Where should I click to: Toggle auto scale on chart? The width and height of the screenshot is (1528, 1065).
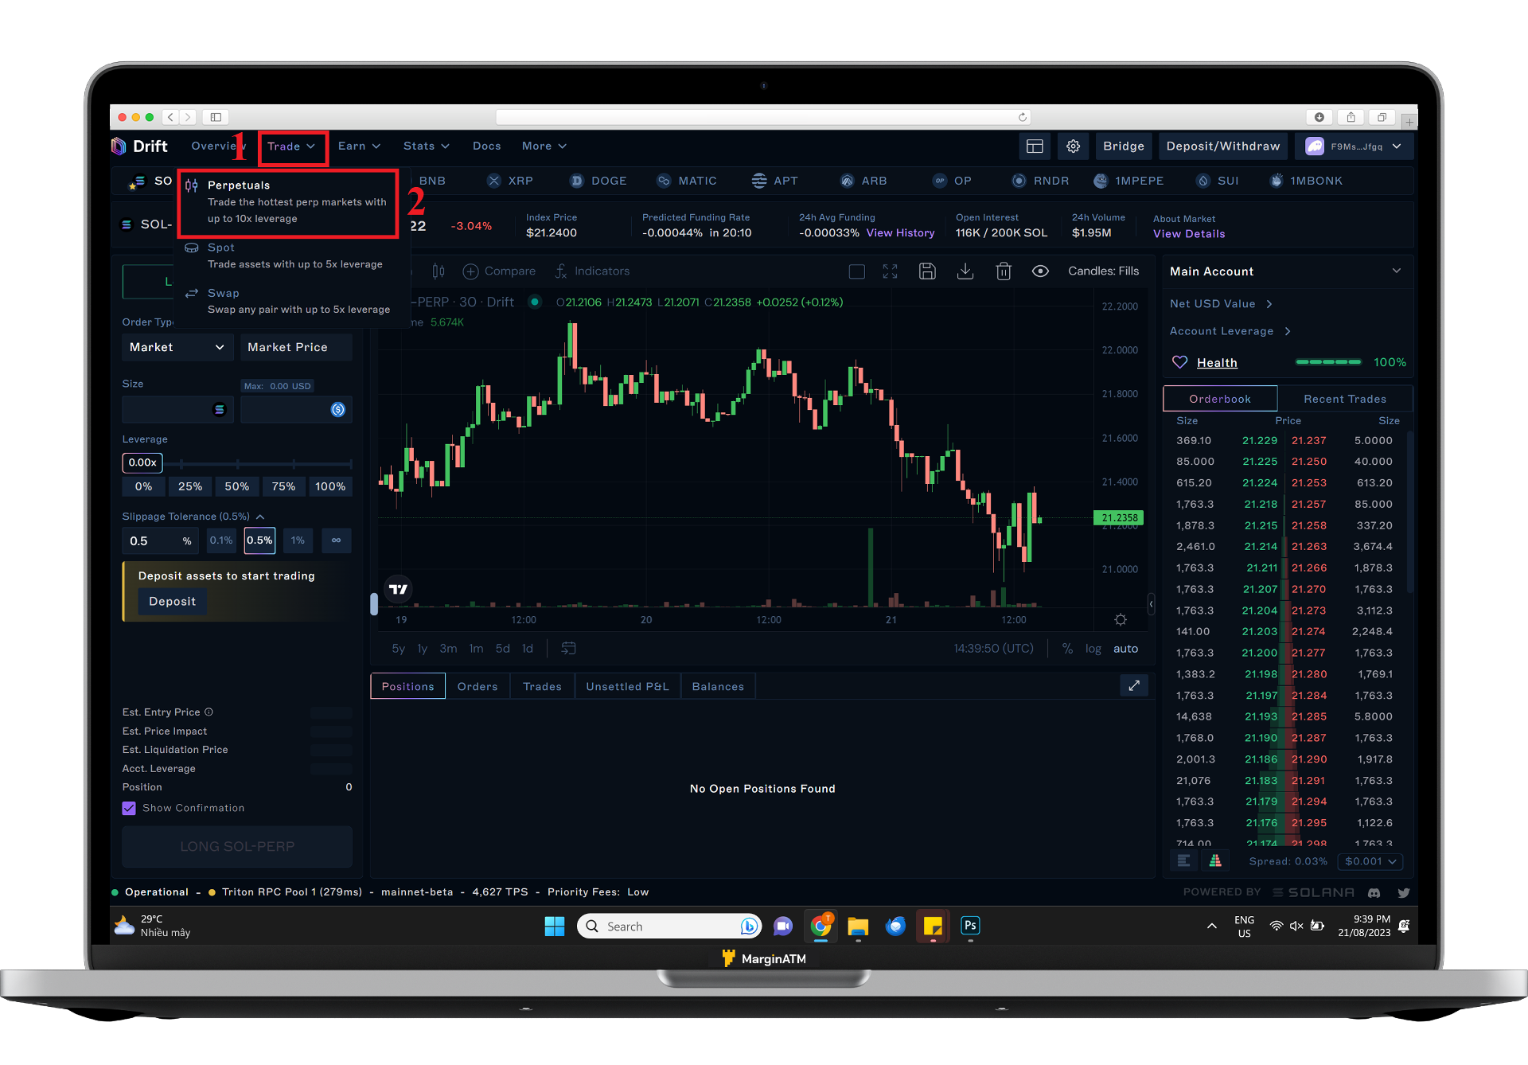pos(1125,649)
